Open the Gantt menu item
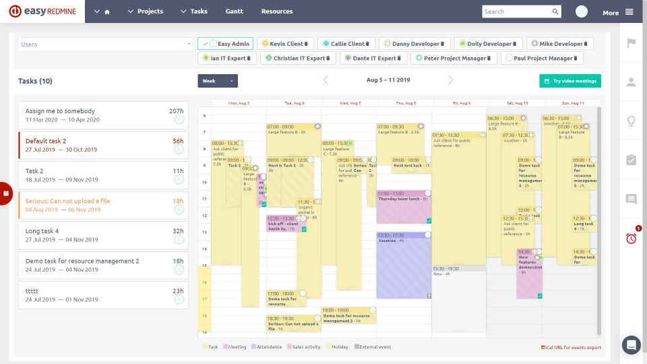647x364 pixels. (234, 11)
